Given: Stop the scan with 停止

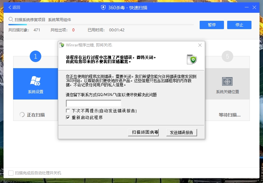Looking at the screenshot, I should tap(239, 25).
